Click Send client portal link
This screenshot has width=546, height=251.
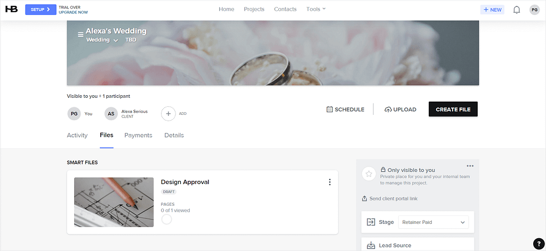tap(390, 198)
